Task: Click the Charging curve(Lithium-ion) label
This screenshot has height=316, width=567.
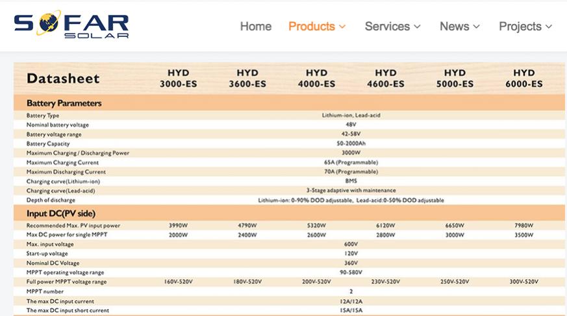Action: click(63, 181)
